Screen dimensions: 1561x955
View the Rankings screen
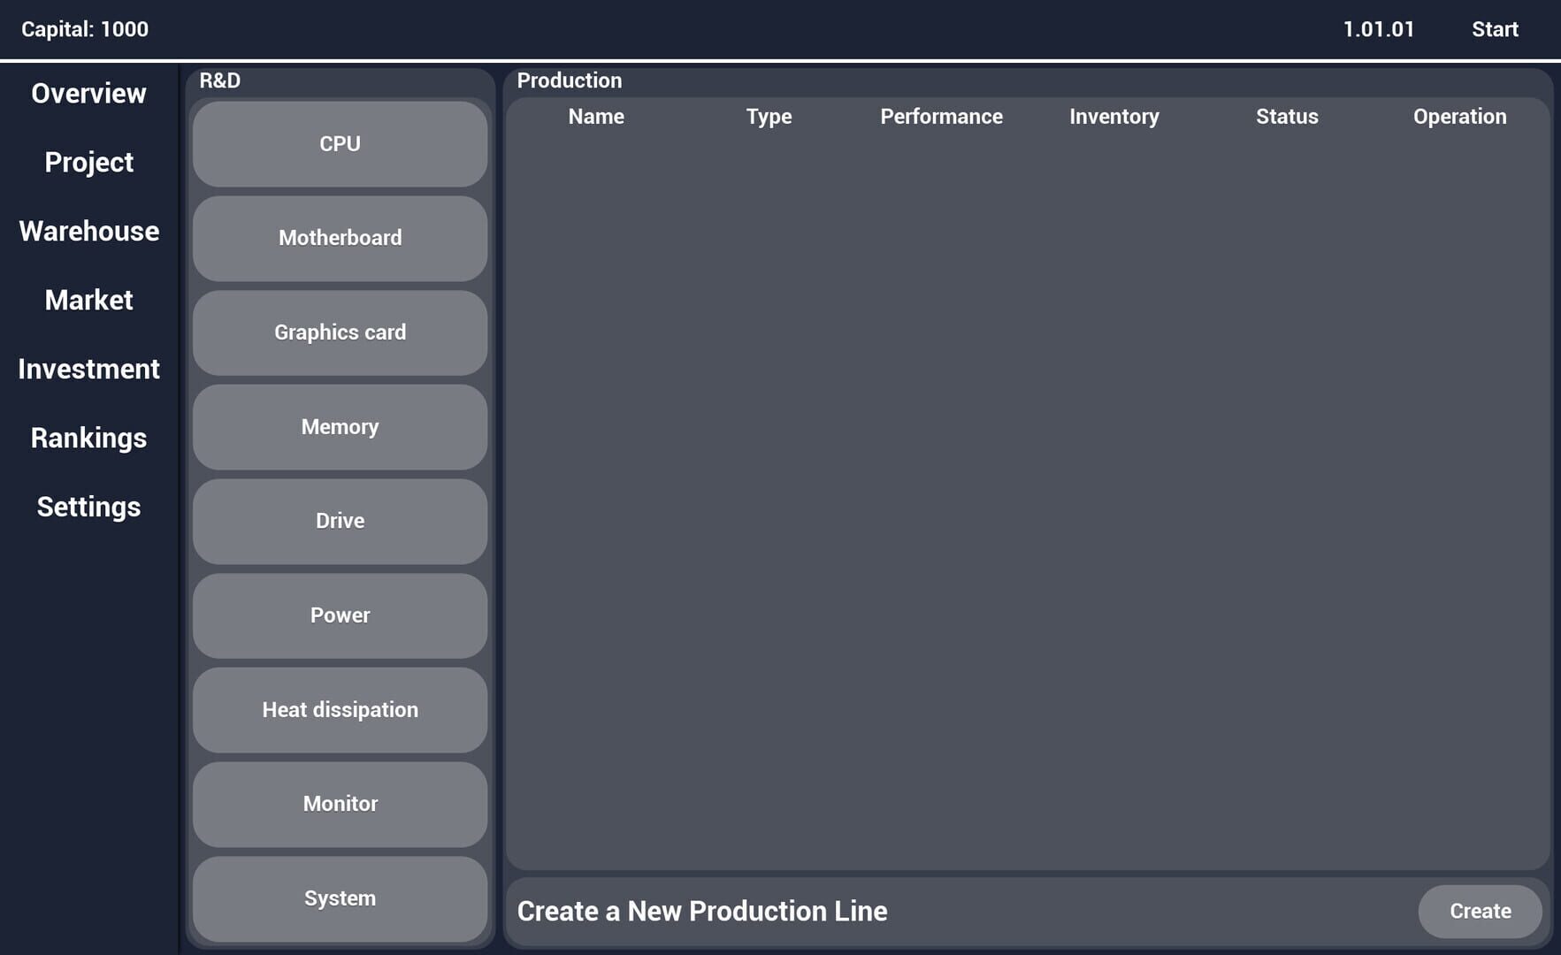click(x=88, y=438)
